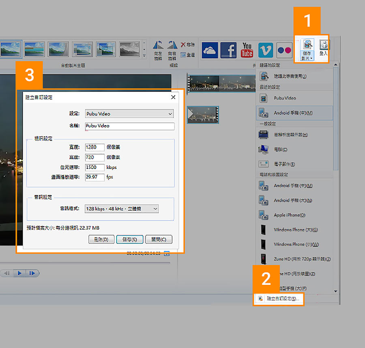Open the Vimeo share icon
The image size is (365, 348).
[266, 50]
